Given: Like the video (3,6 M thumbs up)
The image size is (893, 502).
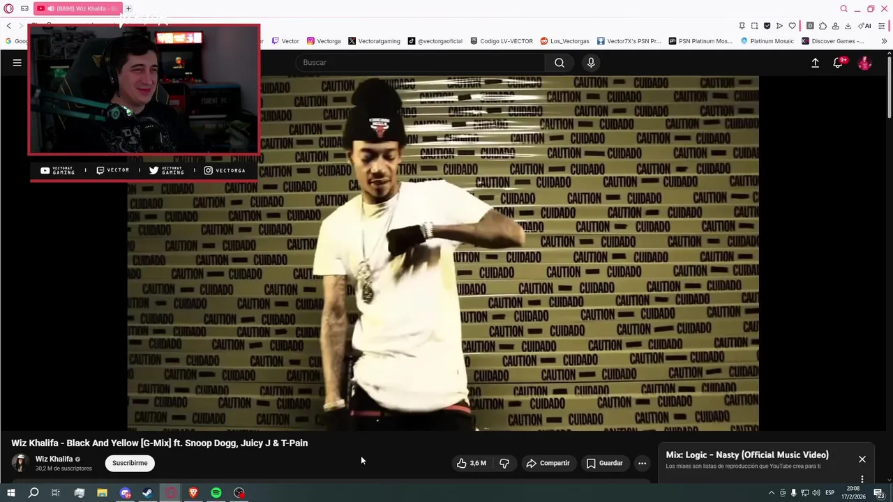Looking at the screenshot, I should 471,463.
